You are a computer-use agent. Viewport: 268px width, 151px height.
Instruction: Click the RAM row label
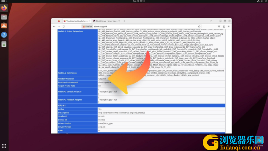(x=60, y=131)
